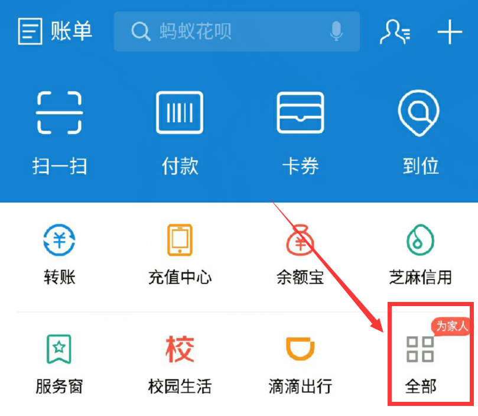Tap the 到位 location icon
The height and width of the screenshot is (416, 478).
coord(419,112)
